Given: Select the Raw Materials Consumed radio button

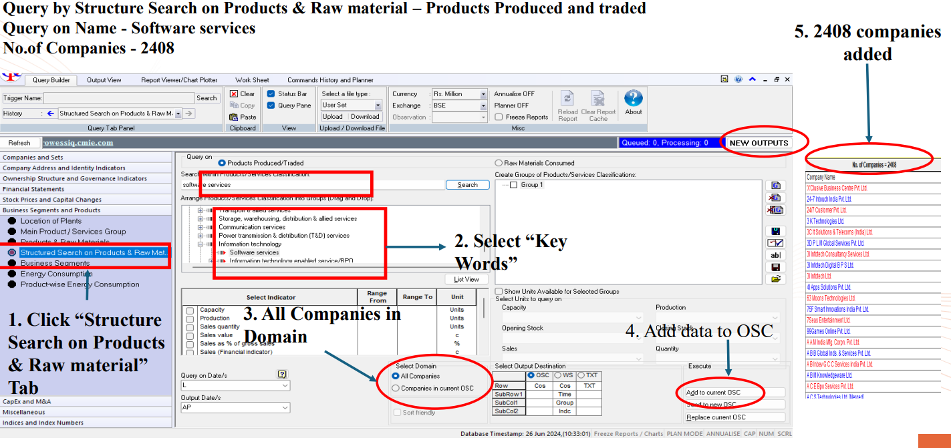Looking at the screenshot, I should [499, 163].
